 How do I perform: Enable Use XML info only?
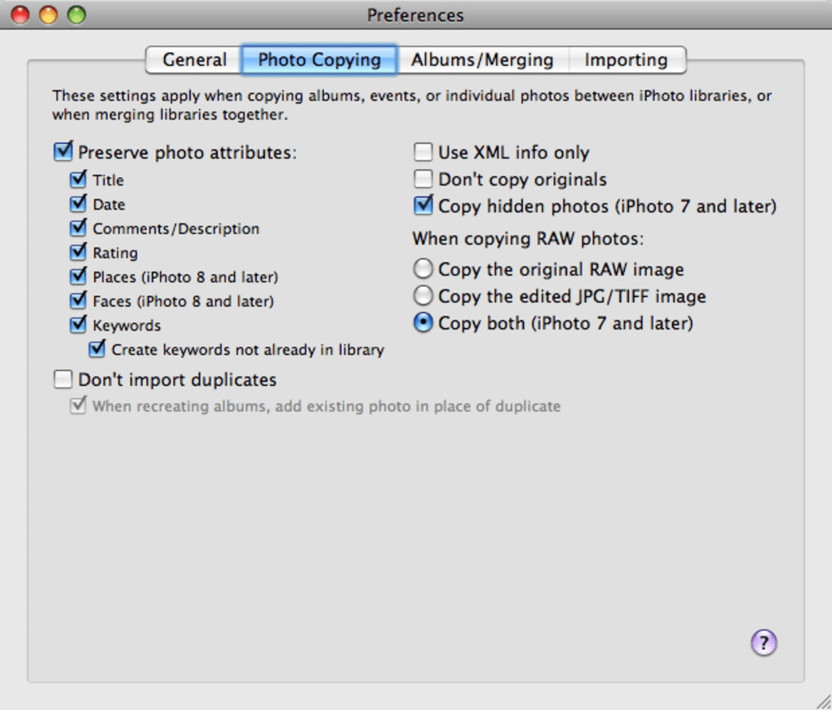click(423, 153)
